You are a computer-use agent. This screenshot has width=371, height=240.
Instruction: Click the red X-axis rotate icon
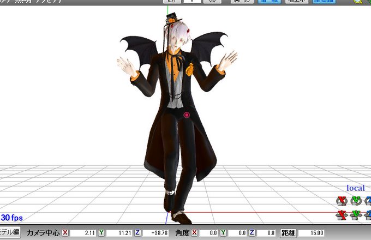pos(342,201)
